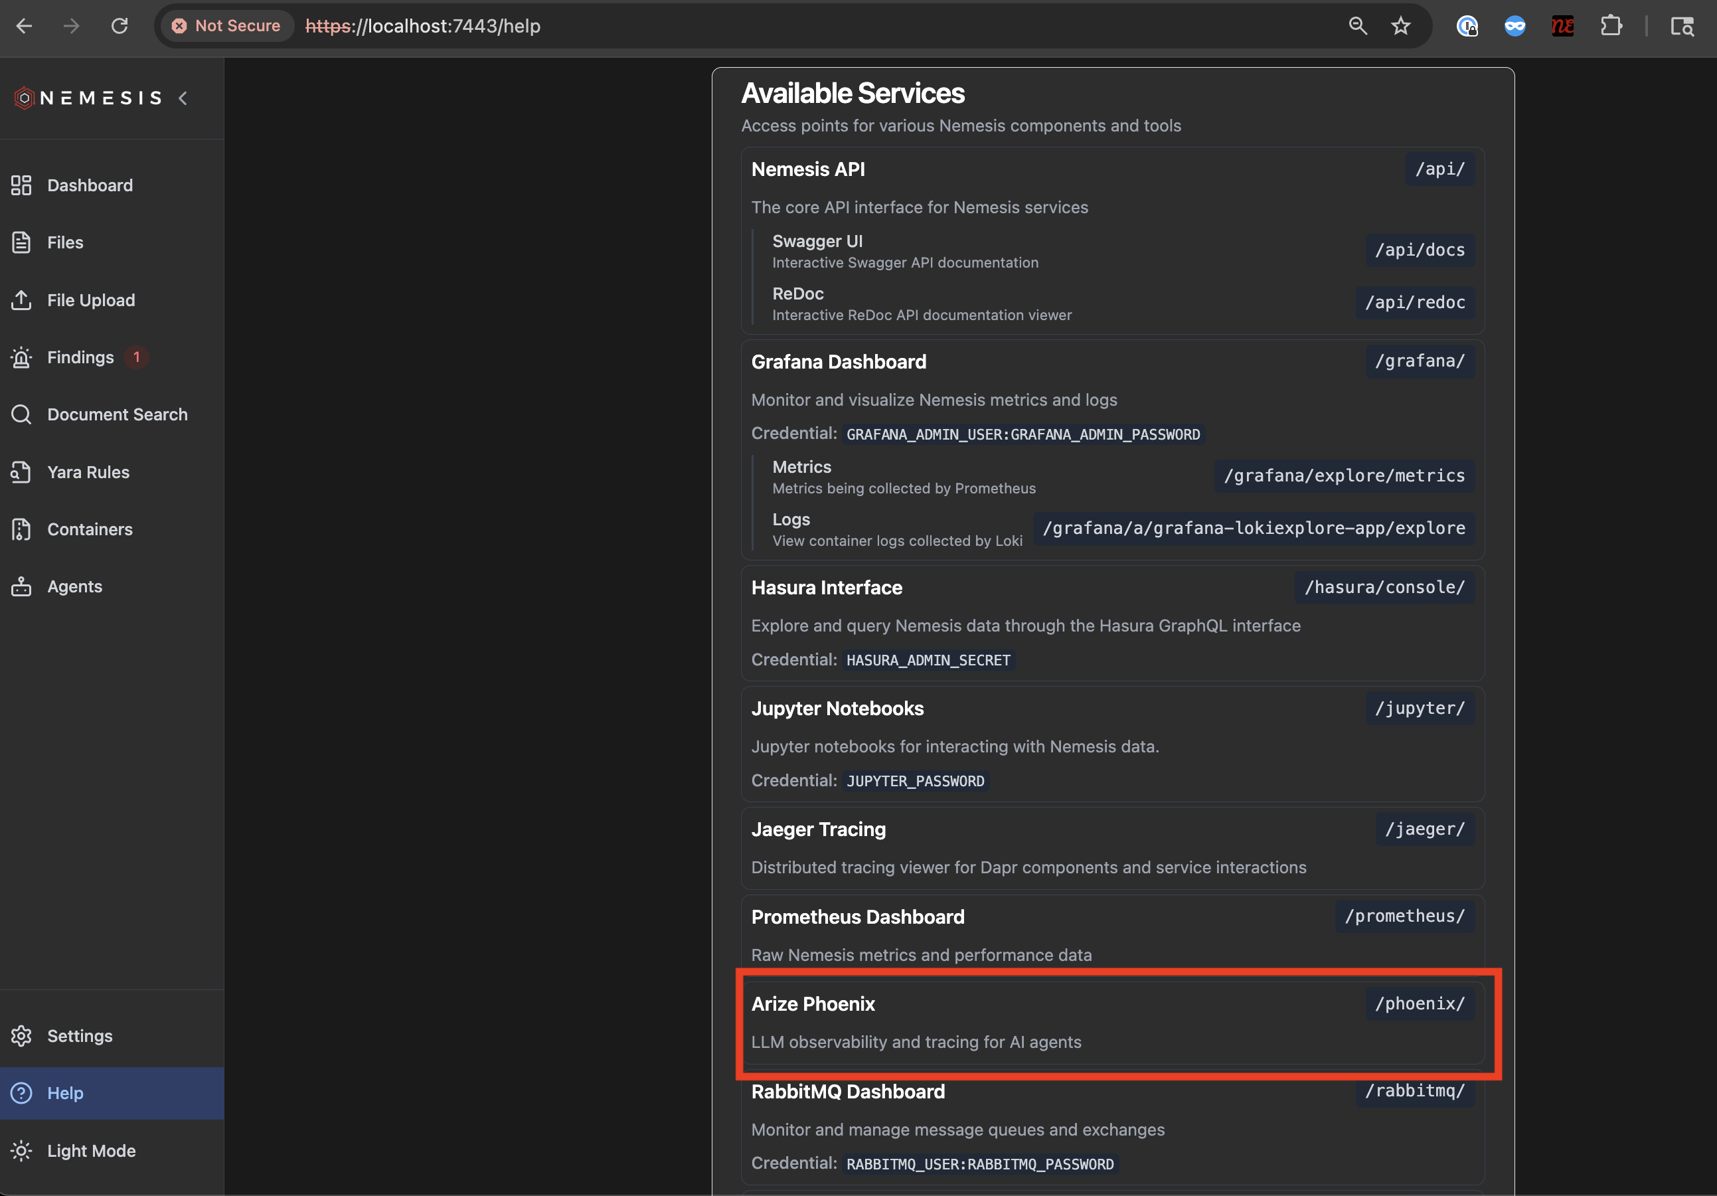Open Document Search
The height and width of the screenshot is (1196, 1717).
(117, 414)
